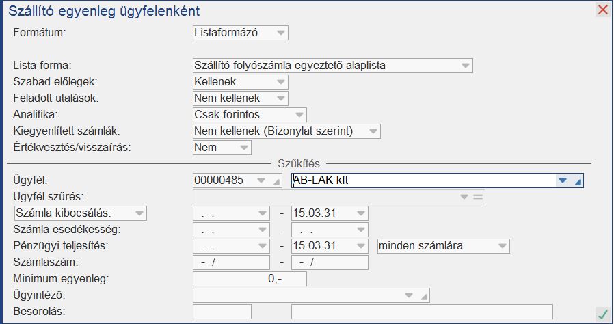Expand the Lista forma dropdown
The image size is (614, 324).
coord(465,66)
